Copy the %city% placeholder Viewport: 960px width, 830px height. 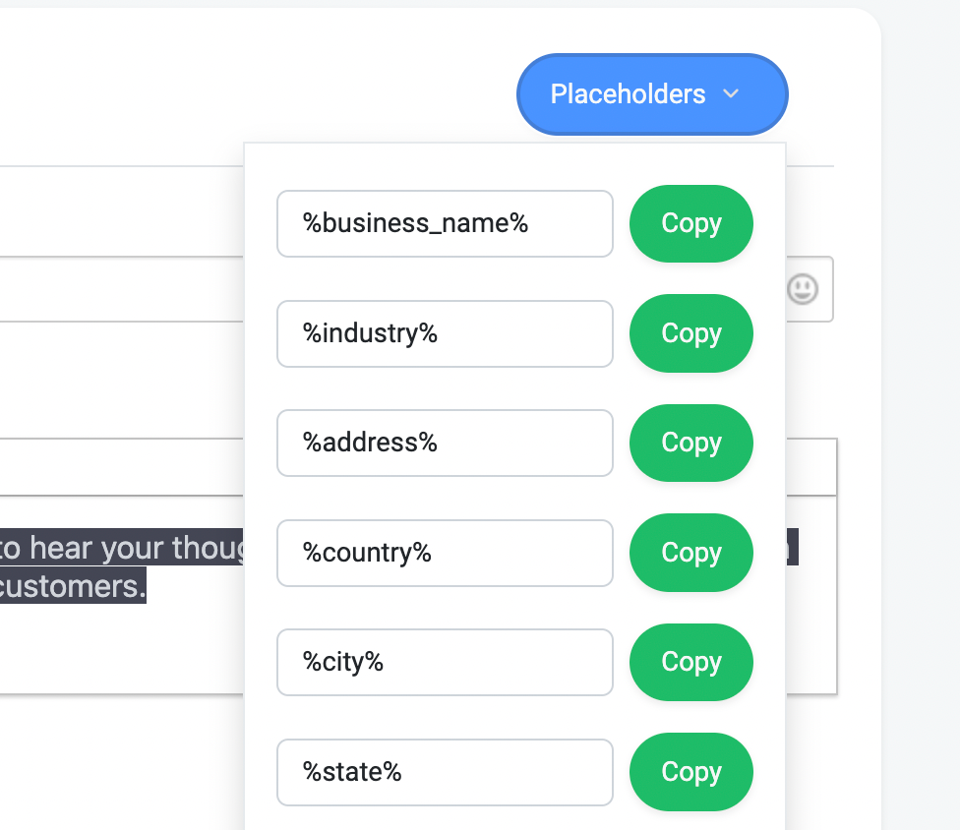click(x=691, y=662)
